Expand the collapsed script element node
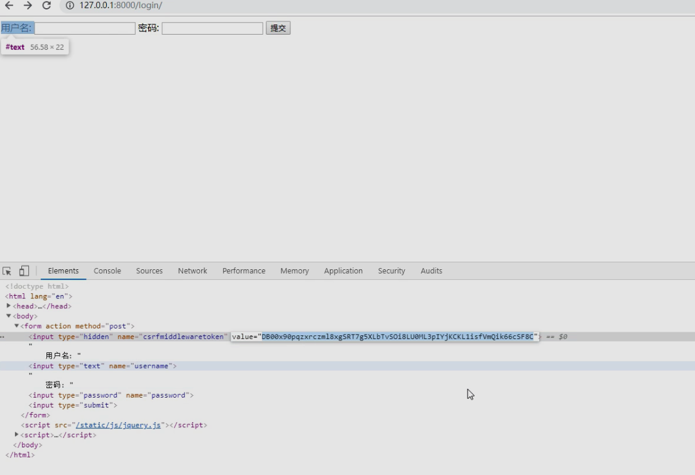 coord(16,435)
